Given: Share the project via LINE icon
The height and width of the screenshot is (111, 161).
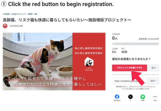Looking at the screenshot, I should click(143, 97).
